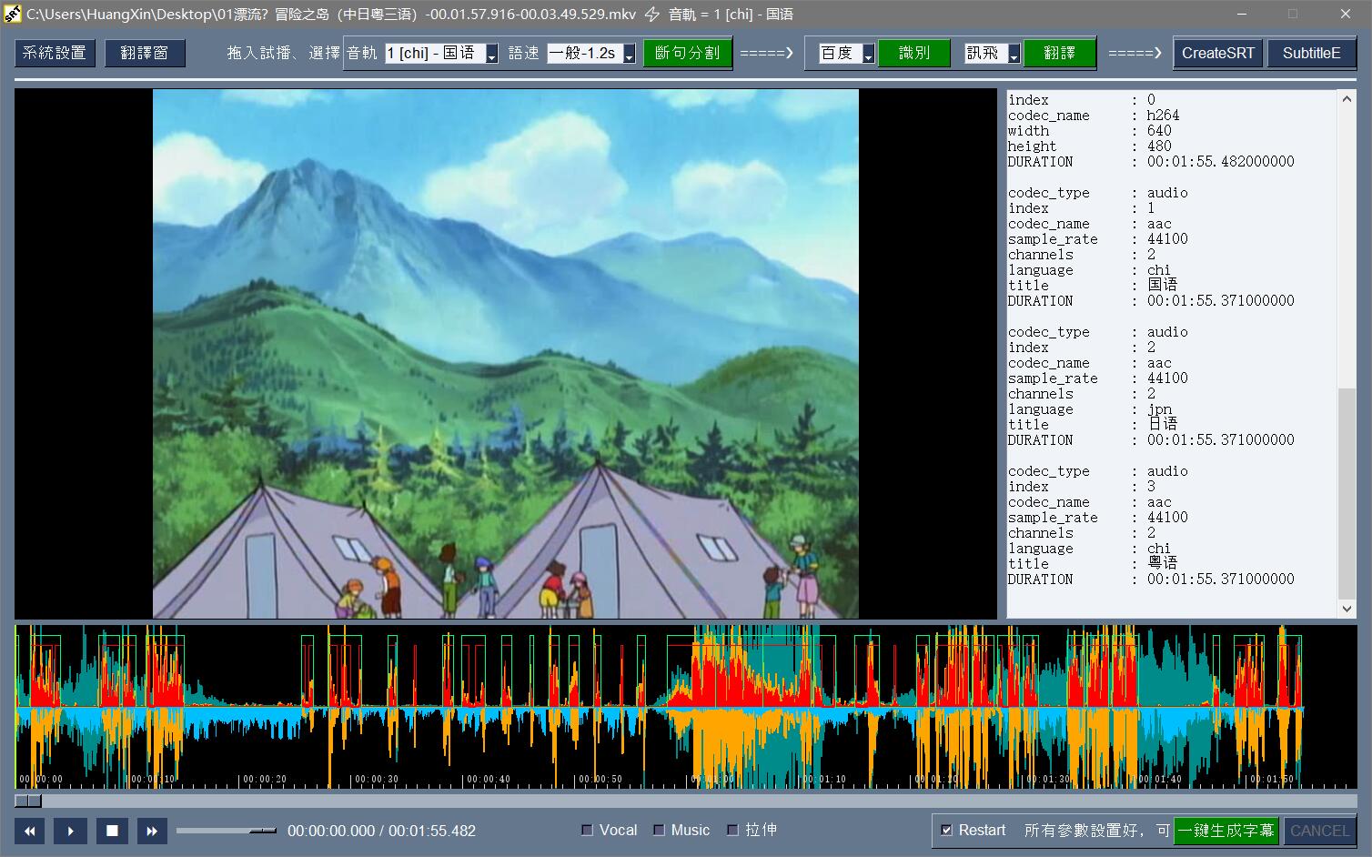Click the CANCEL button
The width and height of the screenshot is (1372, 857).
coord(1319,831)
